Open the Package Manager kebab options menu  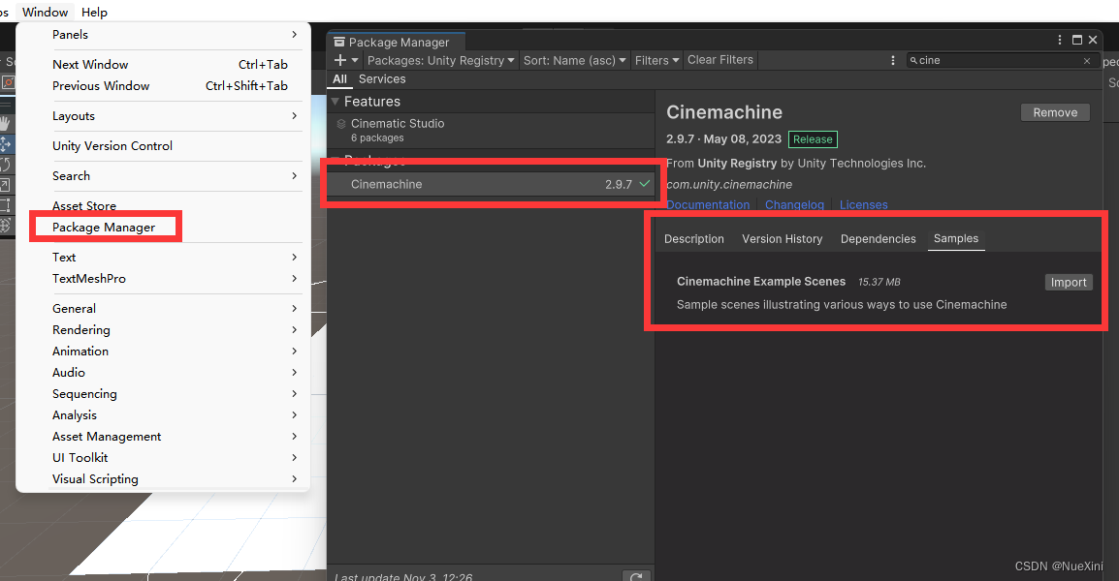pos(1060,40)
